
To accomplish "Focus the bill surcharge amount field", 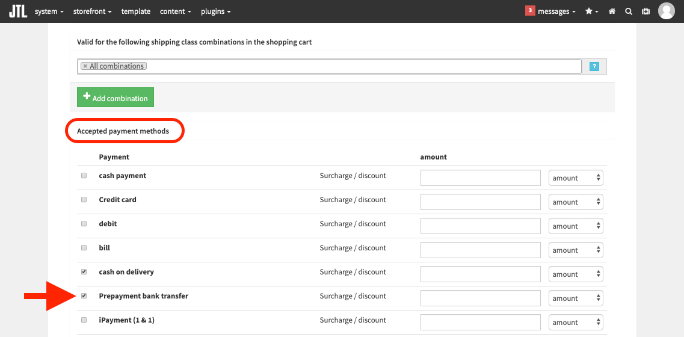I will click(481, 250).
